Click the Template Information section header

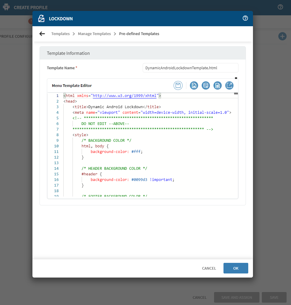[x=142, y=53]
